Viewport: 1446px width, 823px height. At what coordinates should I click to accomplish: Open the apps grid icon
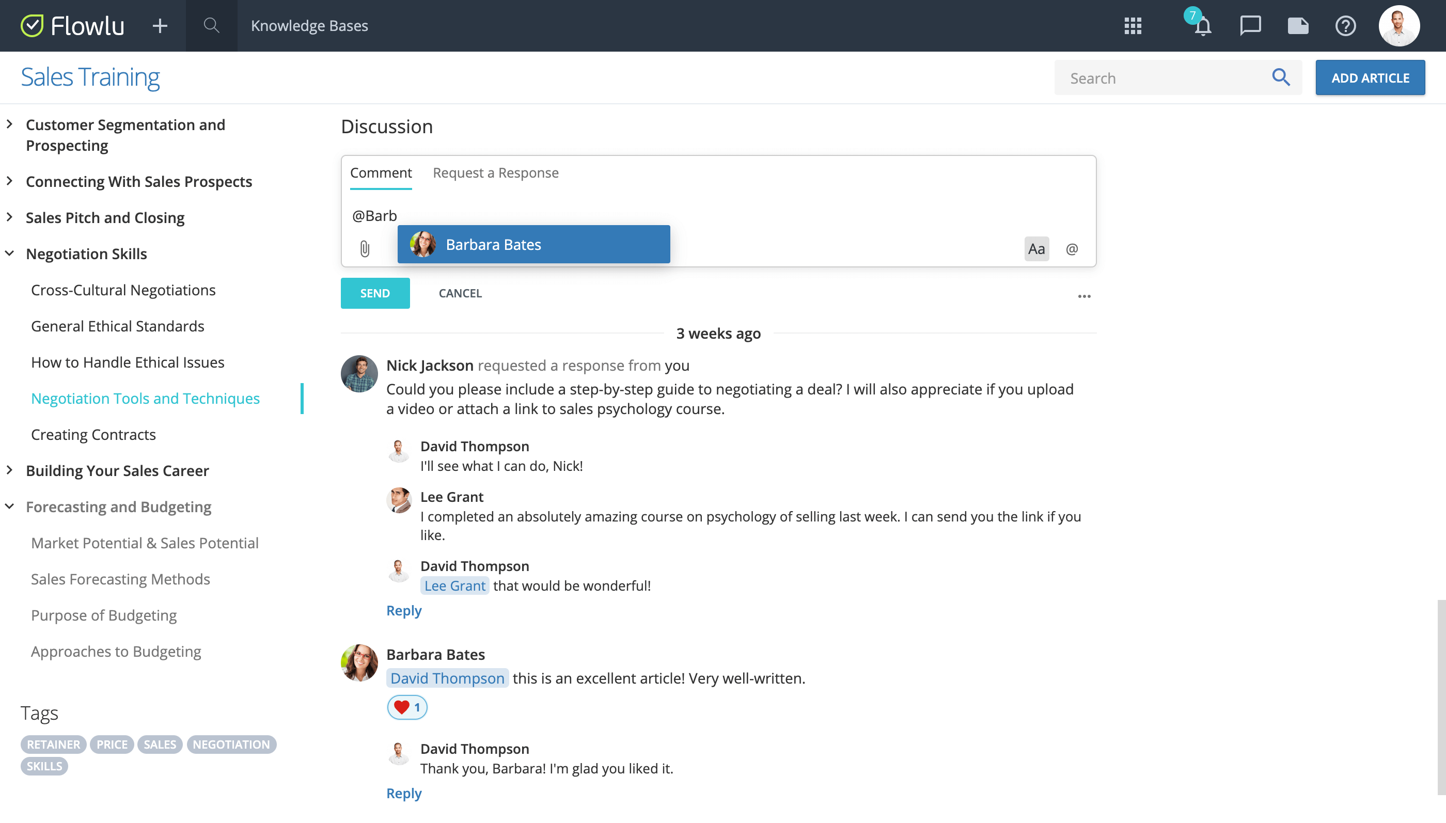click(x=1133, y=25)
